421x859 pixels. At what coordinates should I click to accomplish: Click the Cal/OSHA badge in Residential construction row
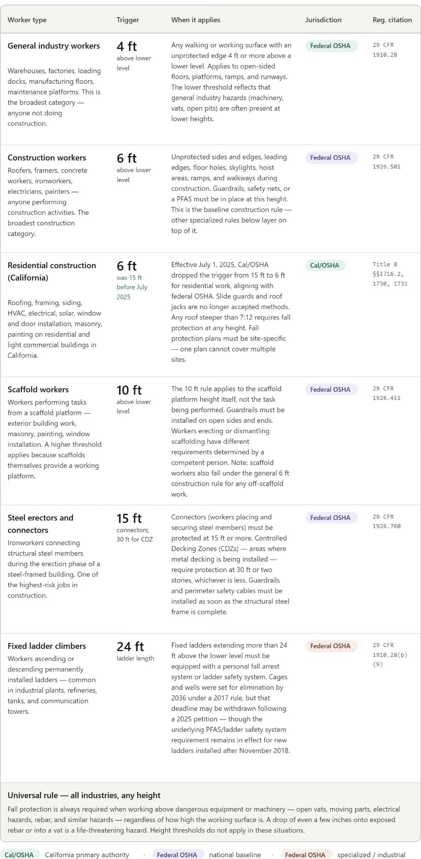pos(325,265)
